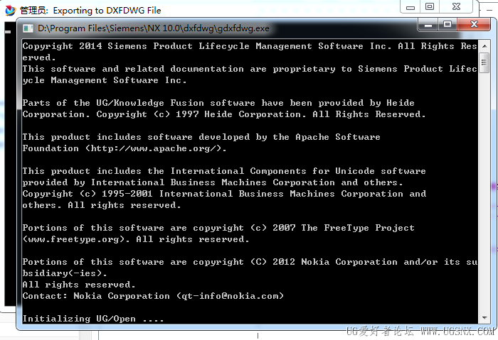Click the console vertical scrollbar thumb
Screen dimensions: 498x340
click(484, 62)
